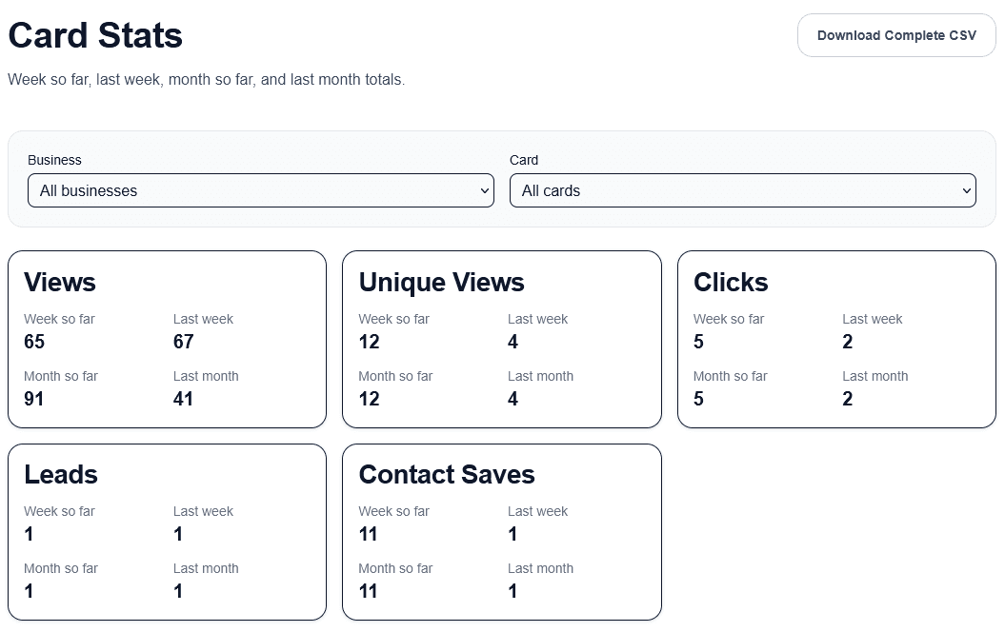Click the Last week label in Unique Views
This screenshot has height=632, width=1005.
[538, 319]
